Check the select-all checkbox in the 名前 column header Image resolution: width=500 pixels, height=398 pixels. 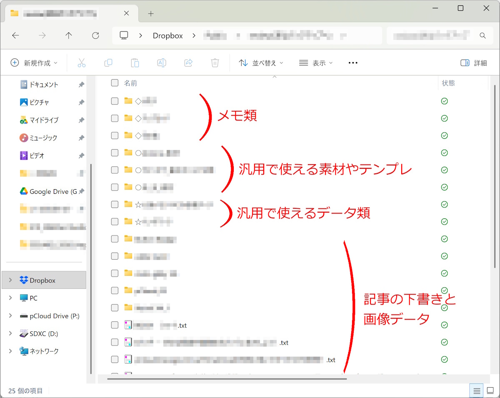coord(115,83)
